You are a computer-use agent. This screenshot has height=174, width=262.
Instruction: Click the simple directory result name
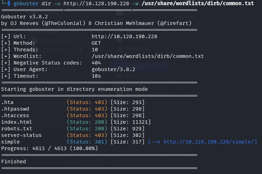tap(10, 142)
